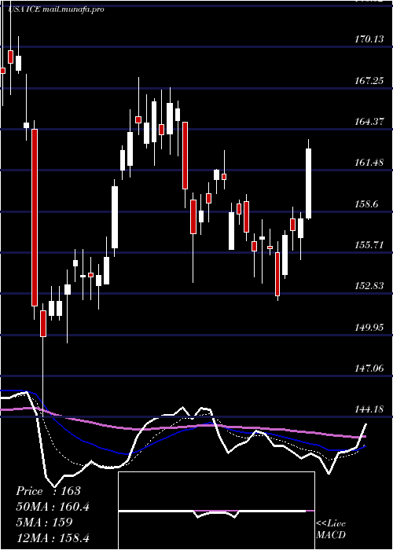Click the MACD histogram panel
Viewport: 393px width, 550px height.
[x=216, y=511]
